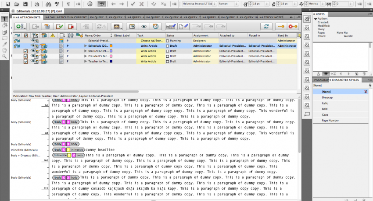Switch to the K4 Sticky Notes tab
373x201 pixels.
271,17
